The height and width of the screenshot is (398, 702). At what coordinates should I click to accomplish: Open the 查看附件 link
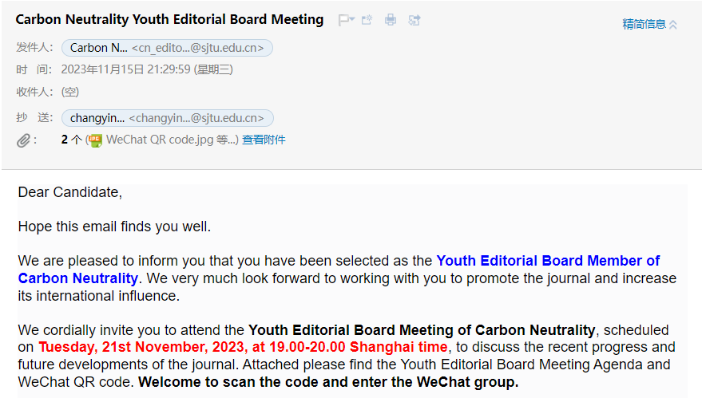264,140
